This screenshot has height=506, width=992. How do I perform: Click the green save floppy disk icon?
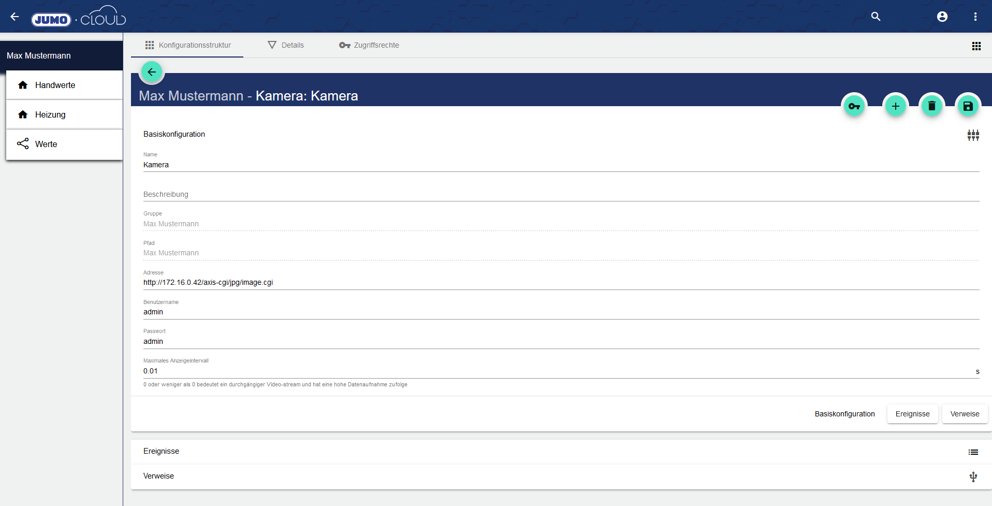(x=968, y=106)
